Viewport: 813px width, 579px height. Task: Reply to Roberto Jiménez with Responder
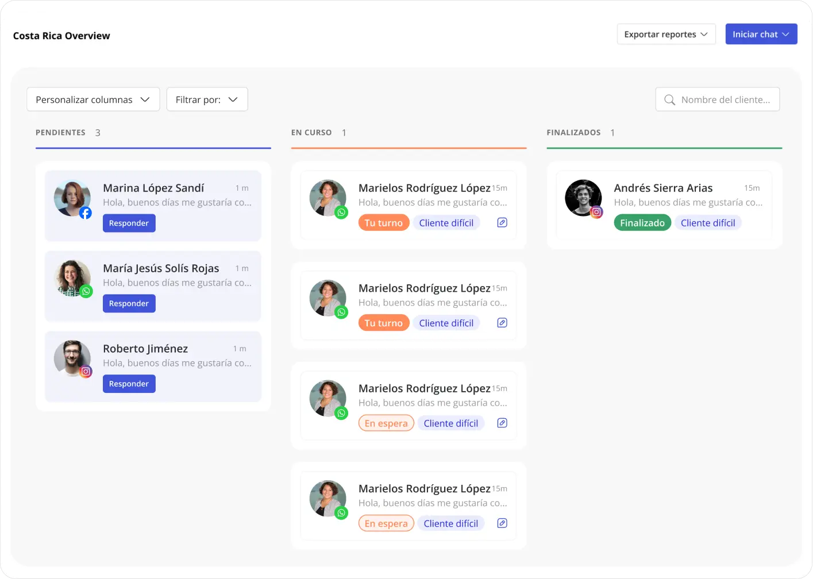tap(129, 384)
